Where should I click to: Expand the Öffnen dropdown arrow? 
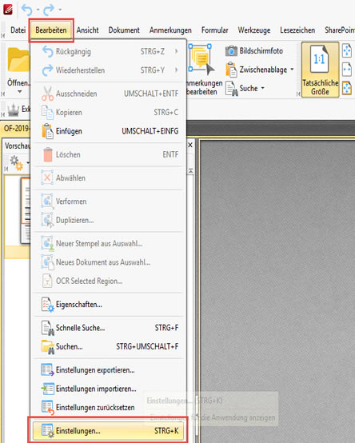(x=19, y=91)
